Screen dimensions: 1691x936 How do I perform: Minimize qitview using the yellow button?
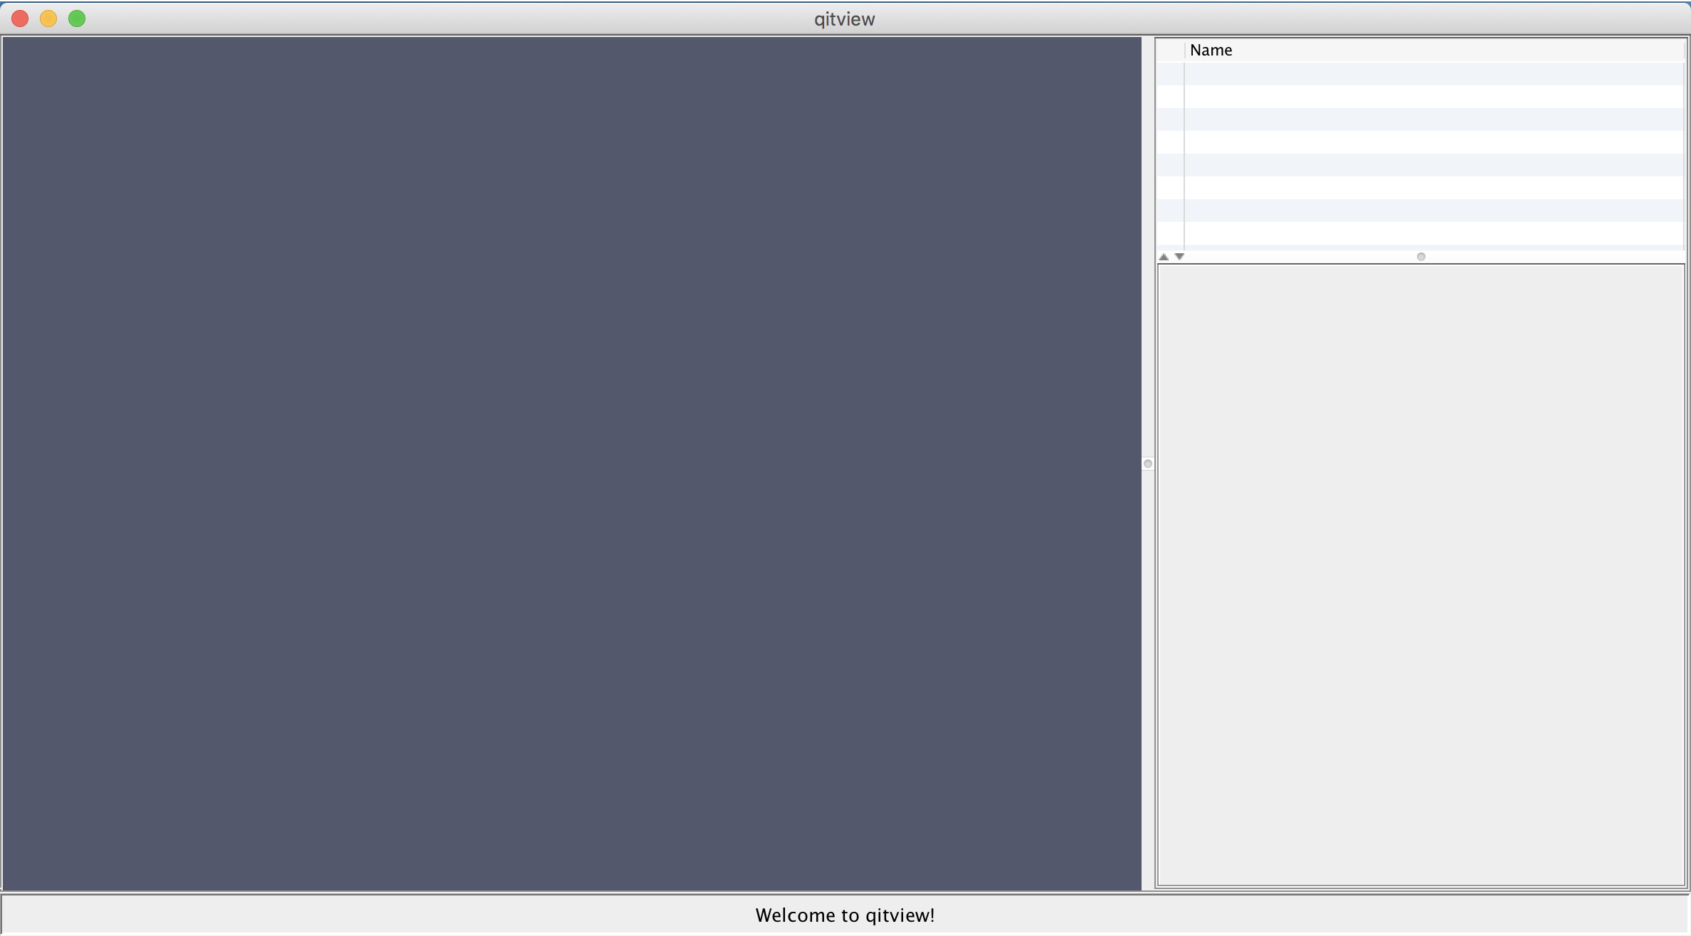(48, 18)
